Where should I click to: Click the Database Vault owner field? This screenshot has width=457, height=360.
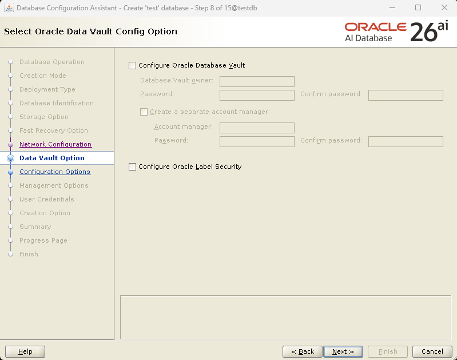pyautogui.click(x=257, y=81)
